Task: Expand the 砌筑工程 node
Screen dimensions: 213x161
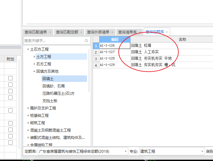Action: pos(28,123)
